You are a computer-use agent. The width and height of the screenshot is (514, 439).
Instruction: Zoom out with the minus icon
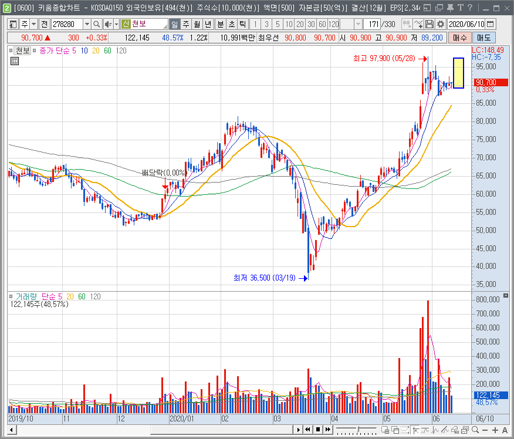coord(485,430)
